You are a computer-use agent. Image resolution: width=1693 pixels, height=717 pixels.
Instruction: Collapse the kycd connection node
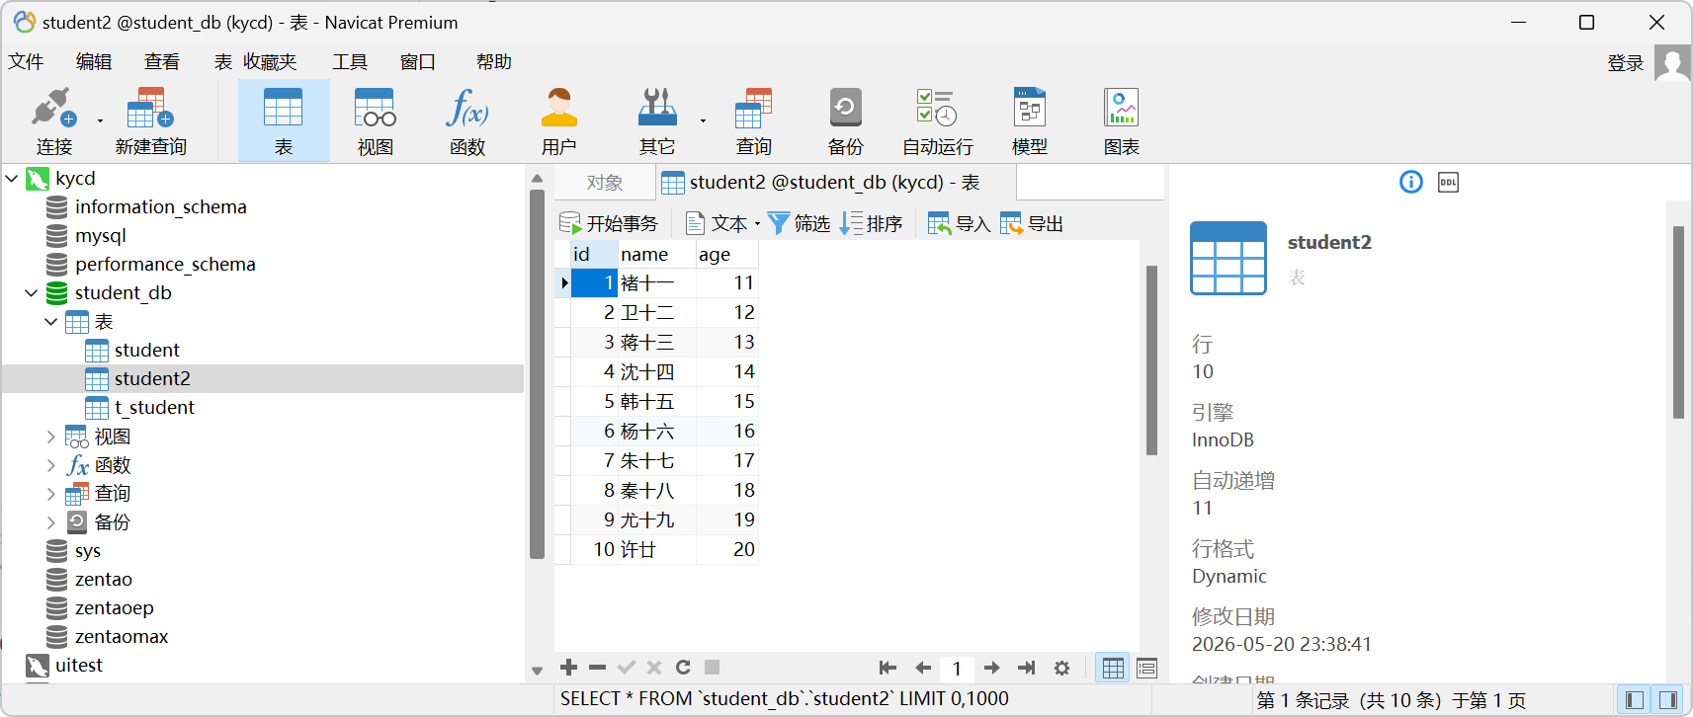[13, 179]
